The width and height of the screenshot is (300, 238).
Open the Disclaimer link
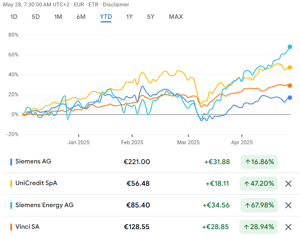[x=116, y=4]
